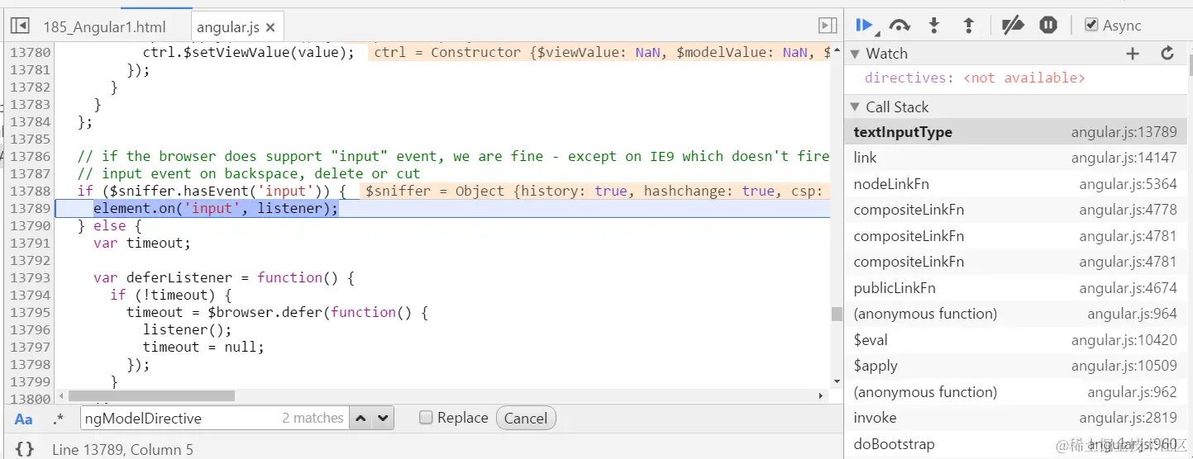The image size is (1193, 459).
Task: Open angular.js:13789 source link
Action: (1124, 132)
